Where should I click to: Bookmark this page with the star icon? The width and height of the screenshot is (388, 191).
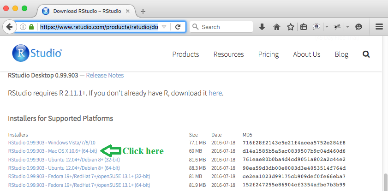click(x=291, y=27)
